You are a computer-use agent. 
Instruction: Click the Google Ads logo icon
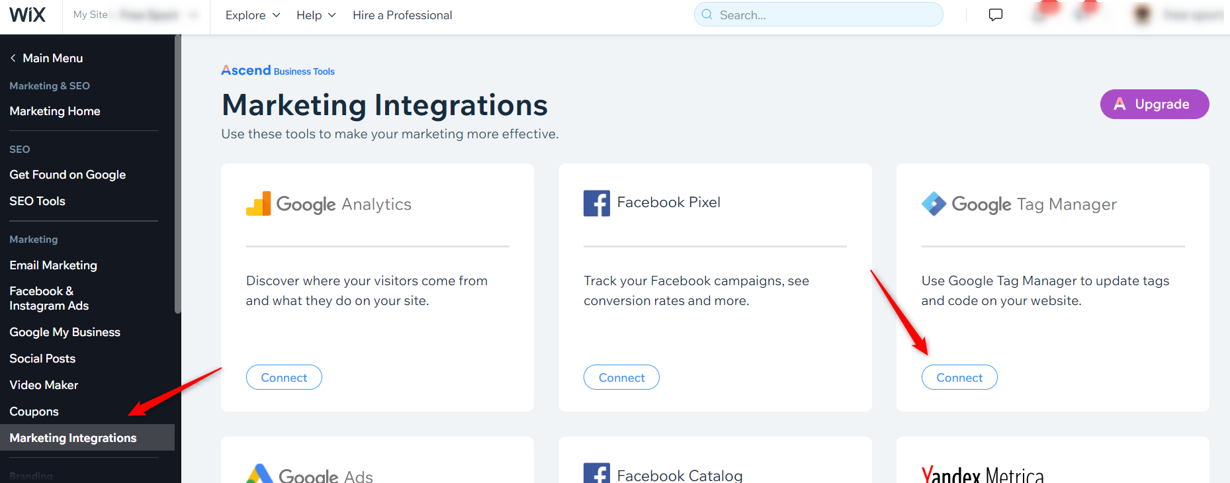point(259,474)
